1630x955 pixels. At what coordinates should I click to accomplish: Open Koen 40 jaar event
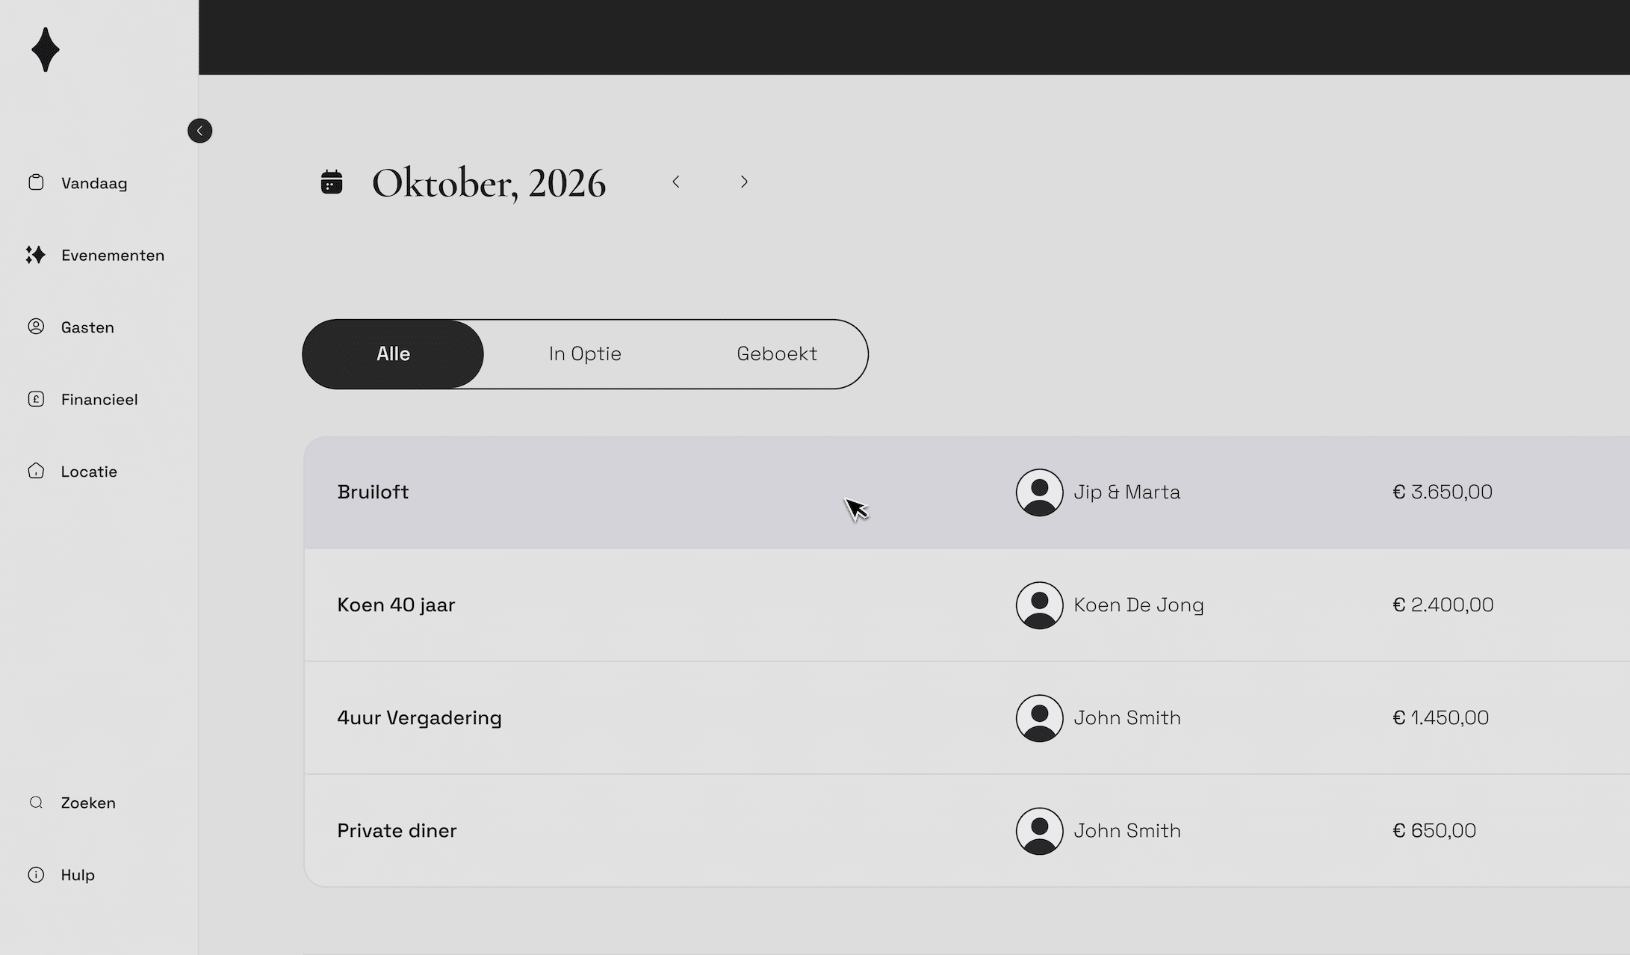pos(396,605)
